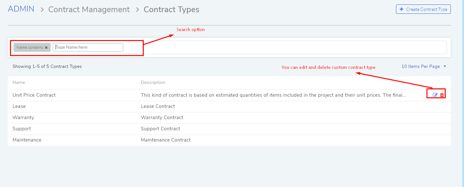Click the Description column header
The image size is (464, 187).
click(153, 83)
